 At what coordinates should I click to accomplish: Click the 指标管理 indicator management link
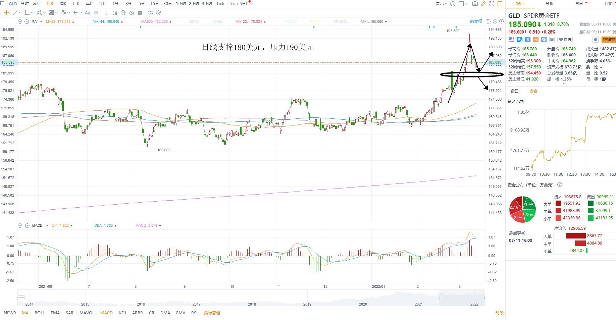(212, 313)
